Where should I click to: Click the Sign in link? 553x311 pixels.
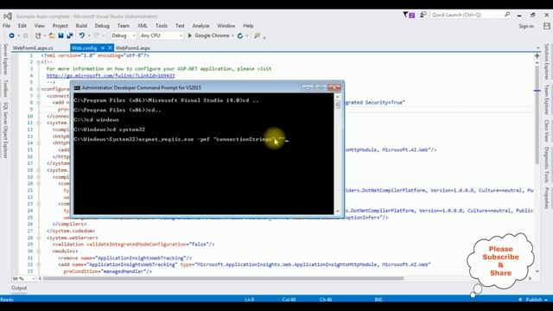pos(526,26)
